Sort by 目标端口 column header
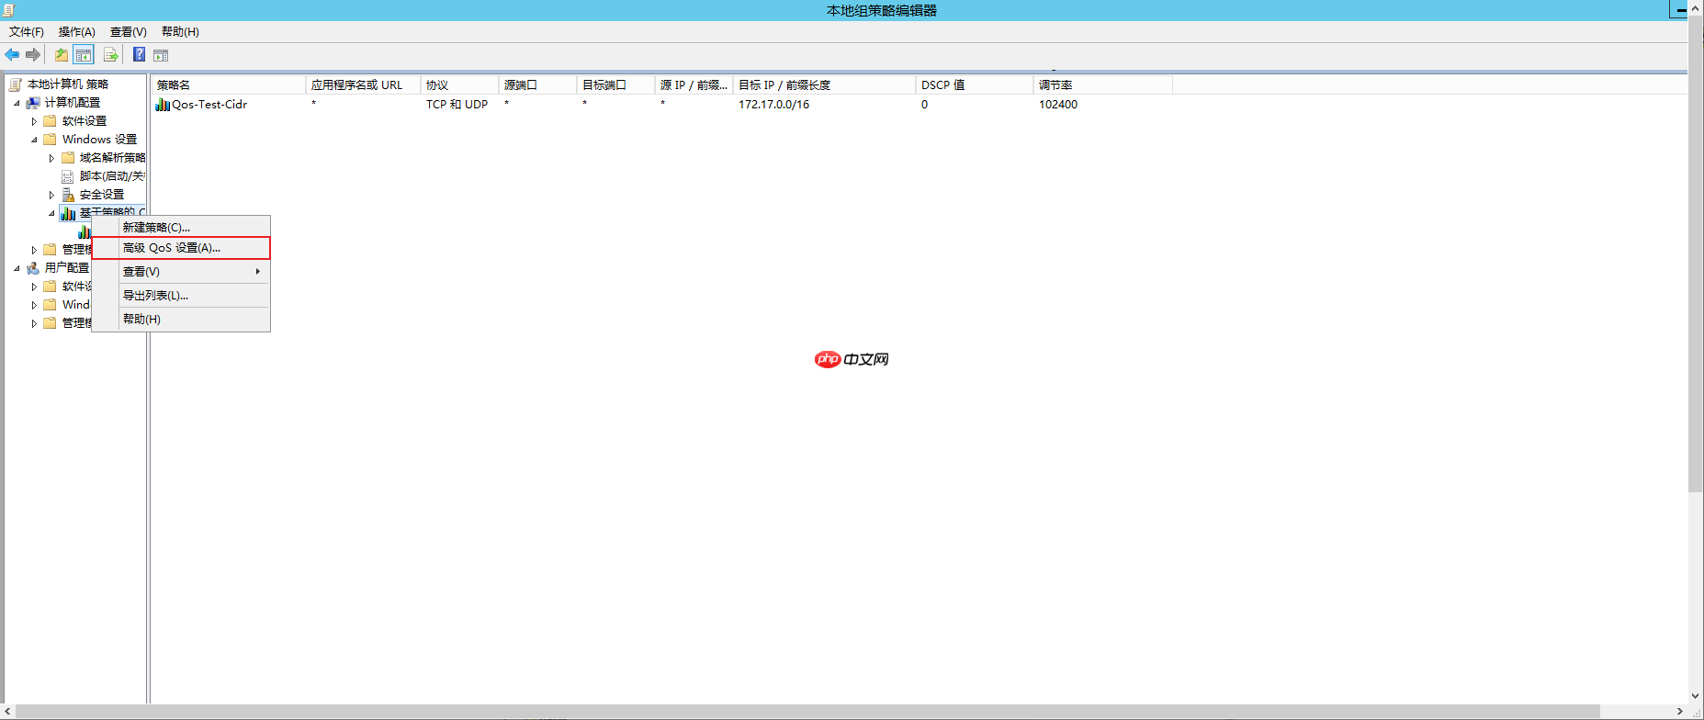The height and width of the screenshot is (720, 1704). (x=616, y=85)
